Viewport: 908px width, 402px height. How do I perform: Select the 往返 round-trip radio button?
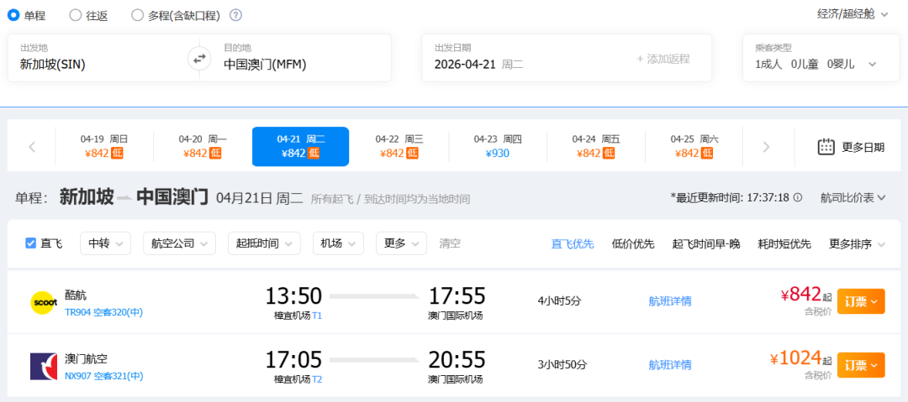[x=76, y=15]
